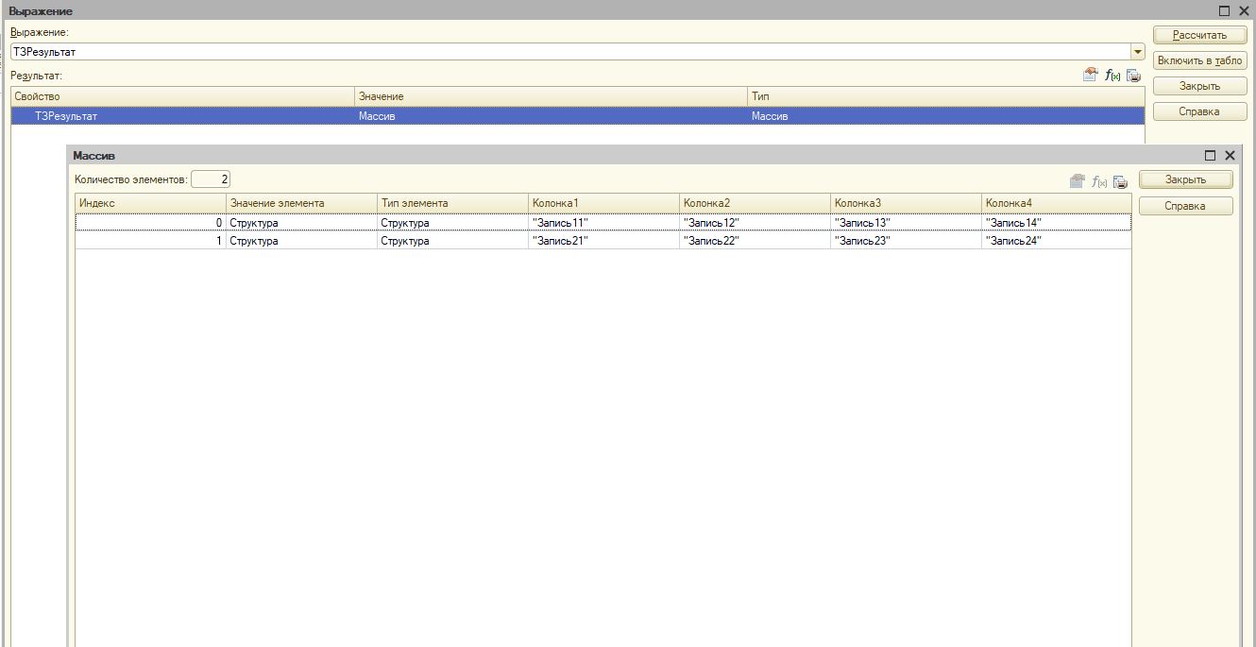Select the index 1 cell
This screenshot has width=1256, height=647.
click(x=150, y=241)
